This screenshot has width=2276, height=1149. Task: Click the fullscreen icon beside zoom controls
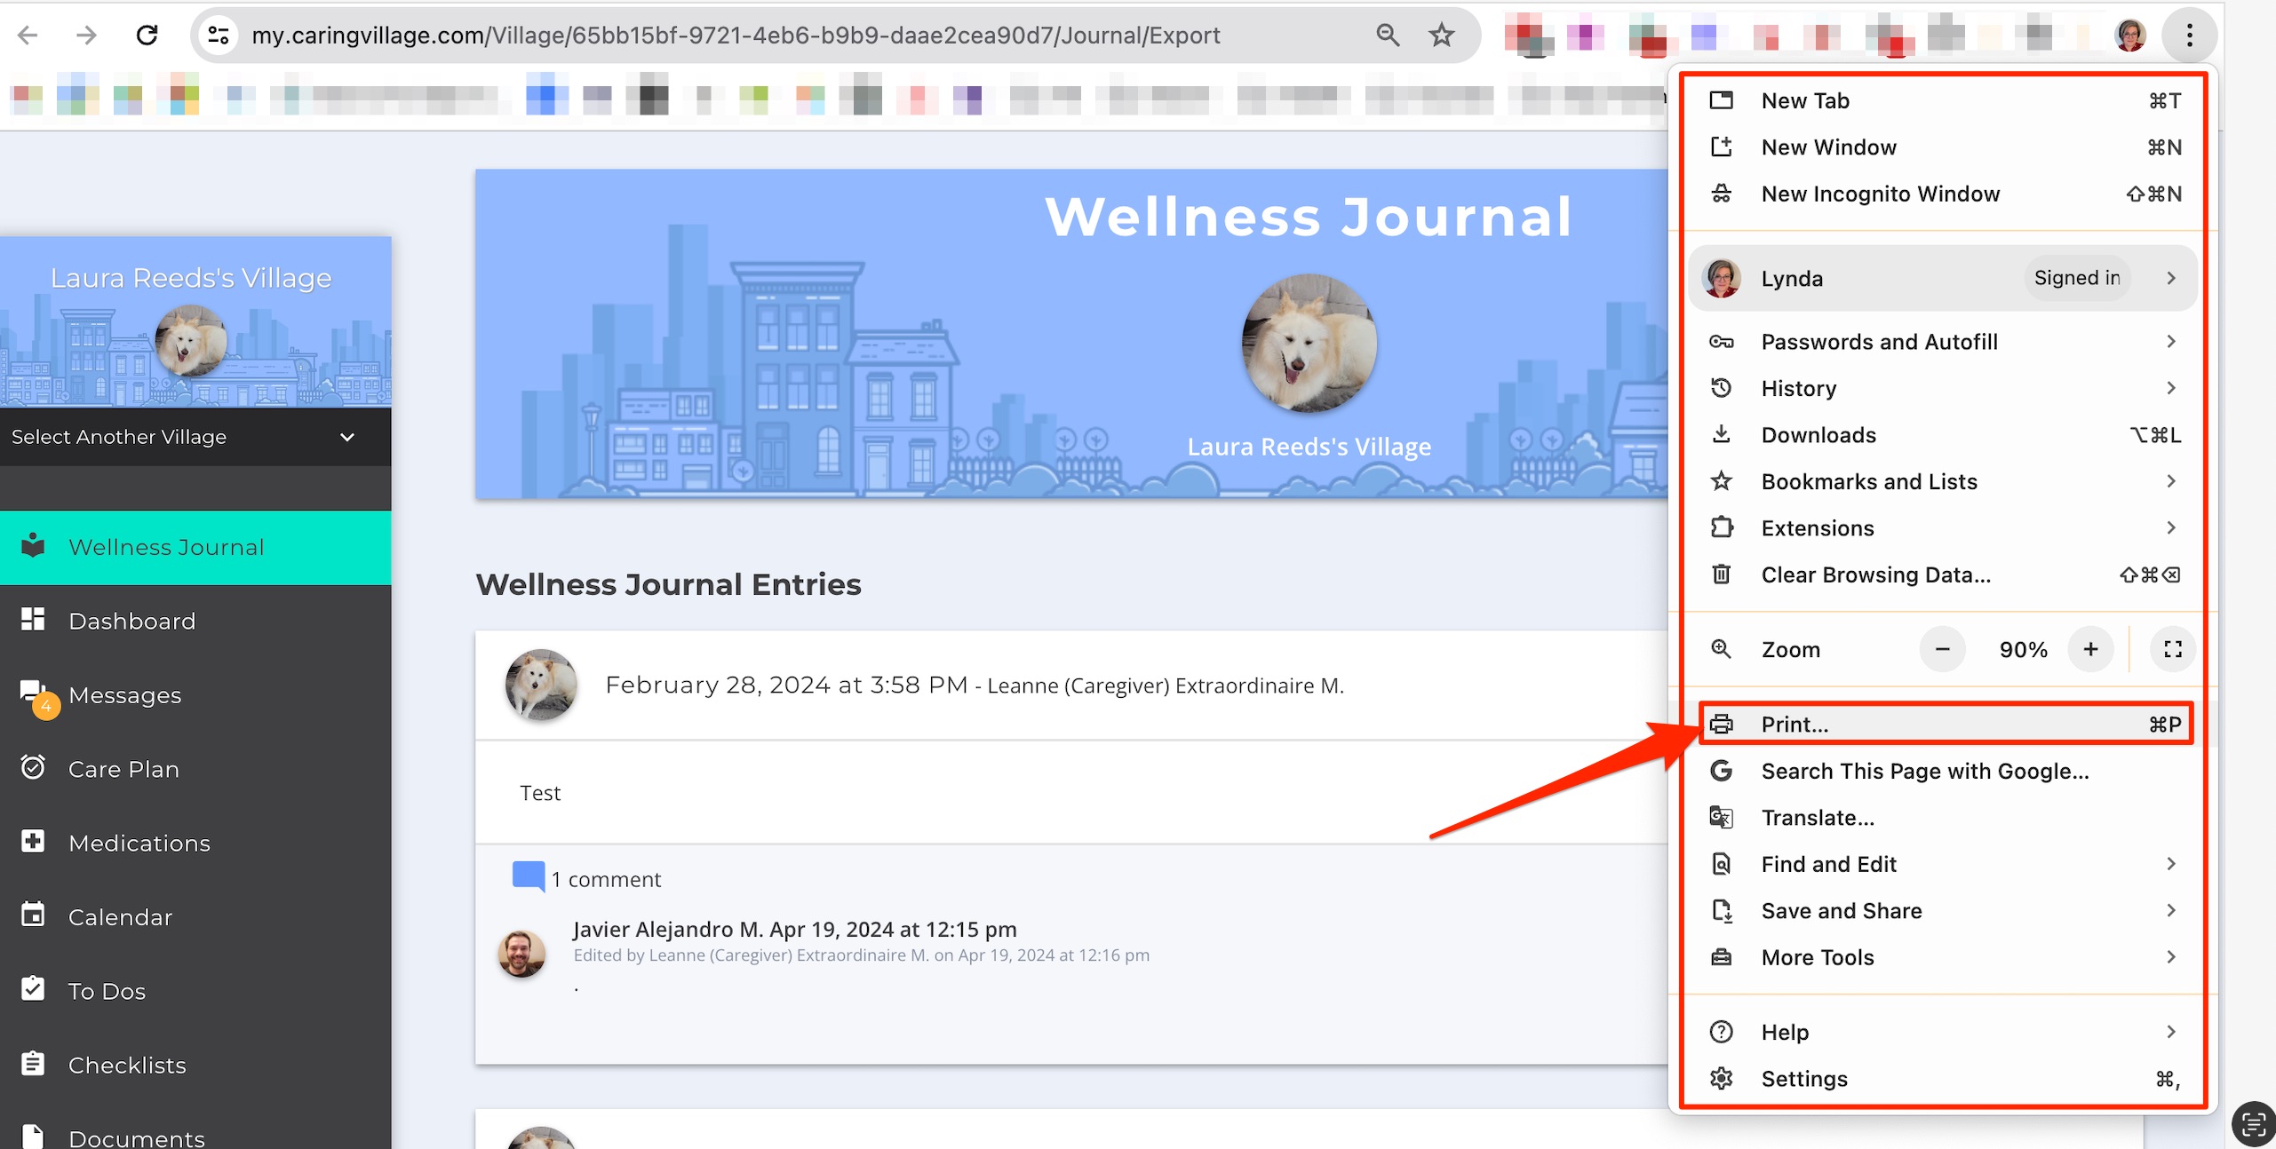point(2173,649)
